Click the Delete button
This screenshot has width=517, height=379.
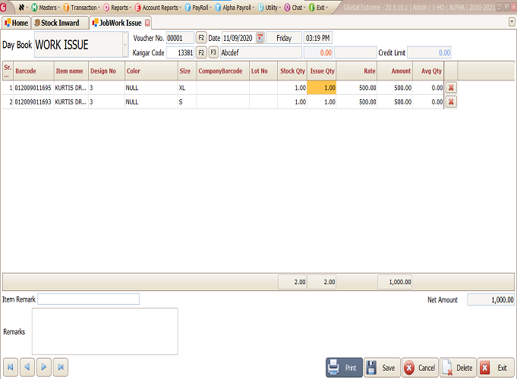coord(458,367)
